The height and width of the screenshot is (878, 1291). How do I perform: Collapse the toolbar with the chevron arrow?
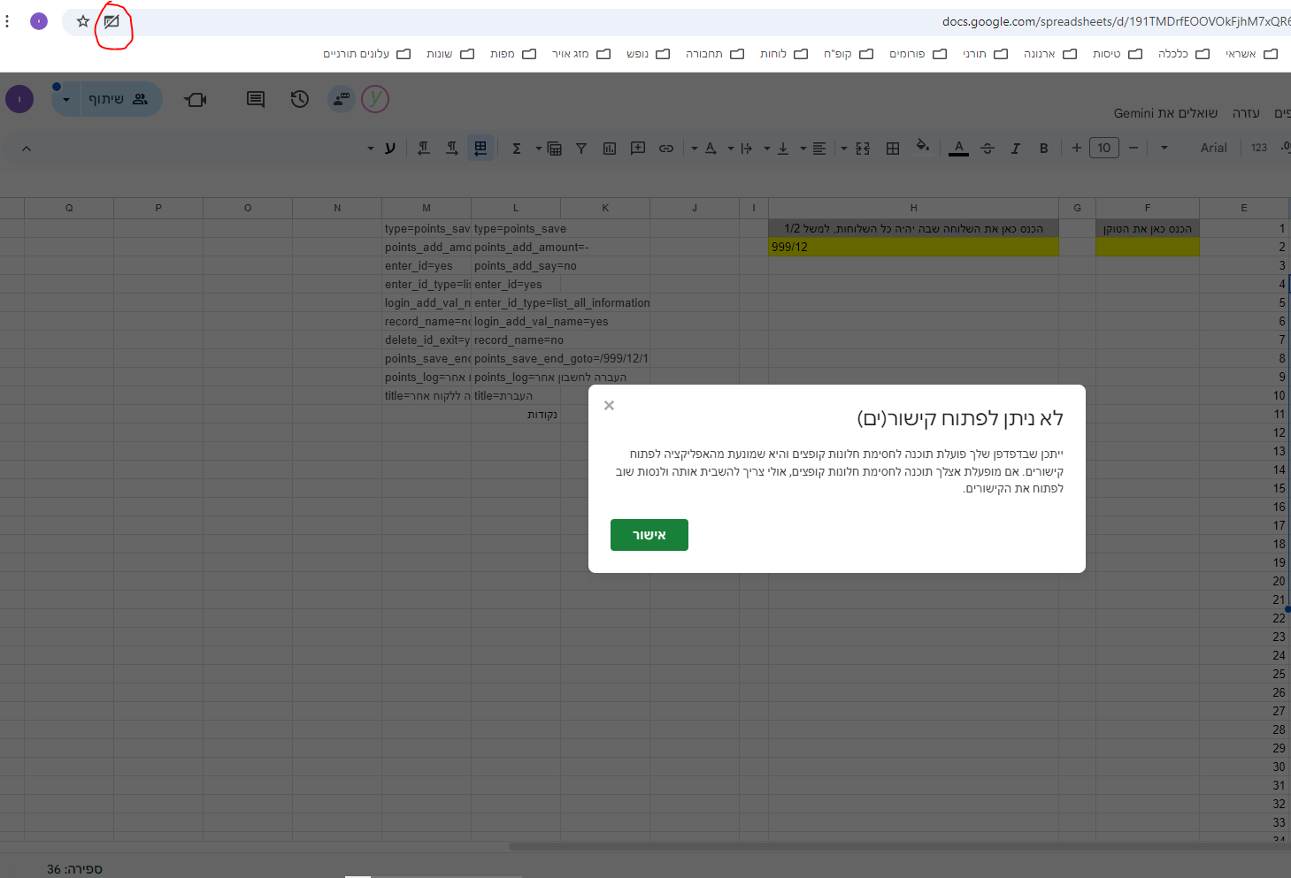pyautogui.click(x=27, y=149)
